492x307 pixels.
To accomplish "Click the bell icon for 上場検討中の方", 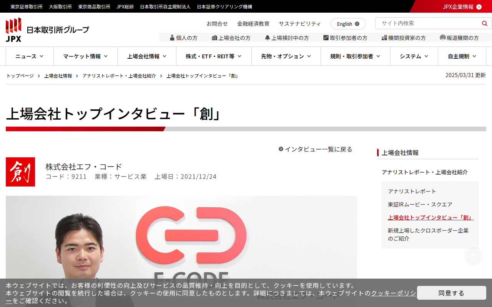I will tap(268, 38).
